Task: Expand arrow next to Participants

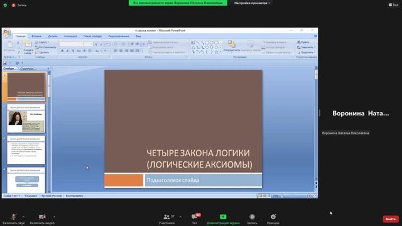Action: point(180,217)
